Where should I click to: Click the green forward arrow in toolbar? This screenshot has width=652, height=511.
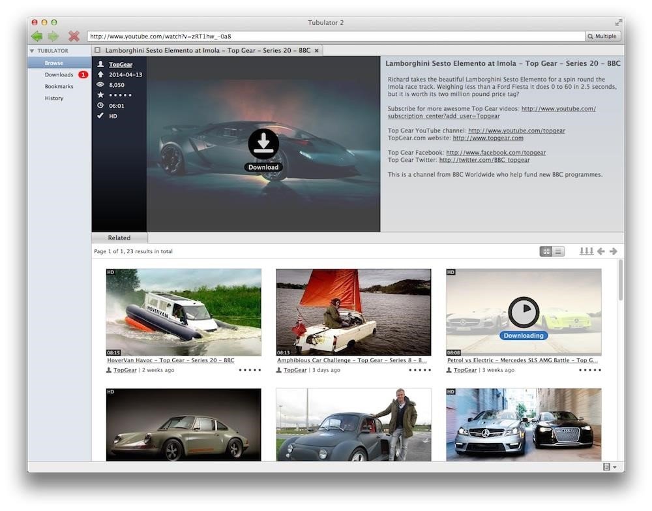coord(53,36)
